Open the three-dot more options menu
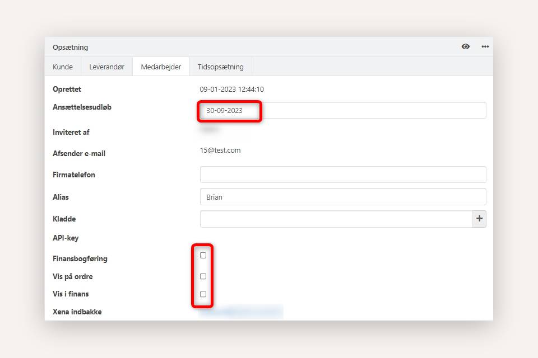Viewport: 538px width, 358px height. pyautogui.click(x=485, y=47)
